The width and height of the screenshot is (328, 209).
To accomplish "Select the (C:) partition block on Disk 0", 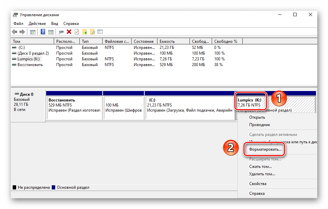I will tap(190, 105).
